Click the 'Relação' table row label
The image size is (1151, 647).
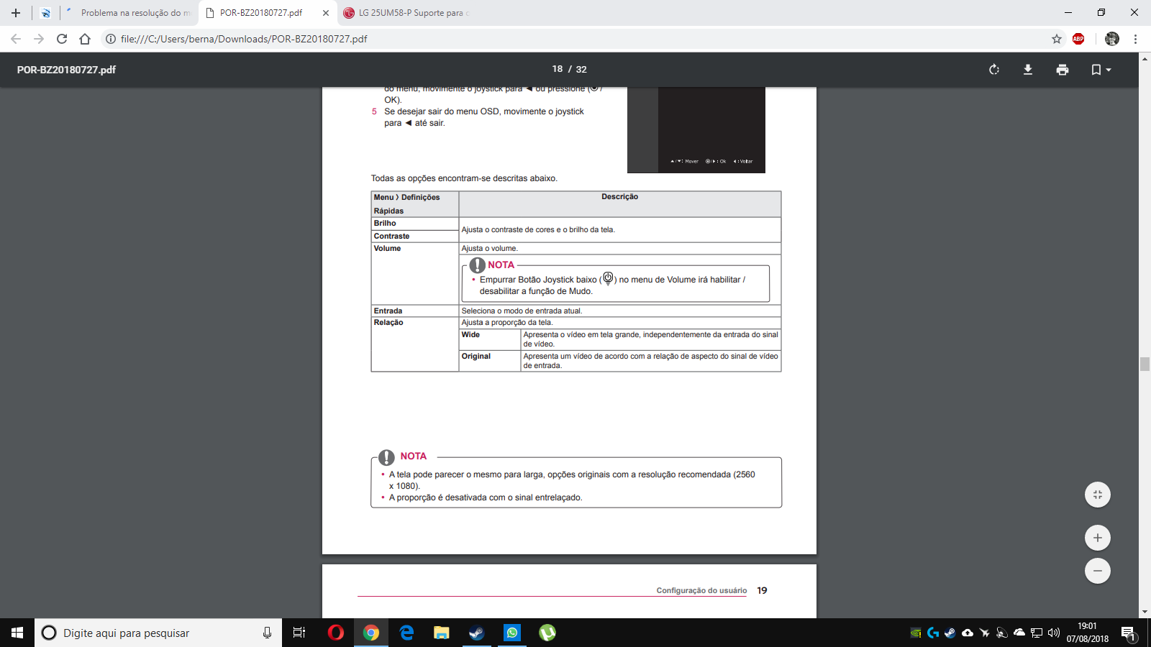click(x=388, y=323)
